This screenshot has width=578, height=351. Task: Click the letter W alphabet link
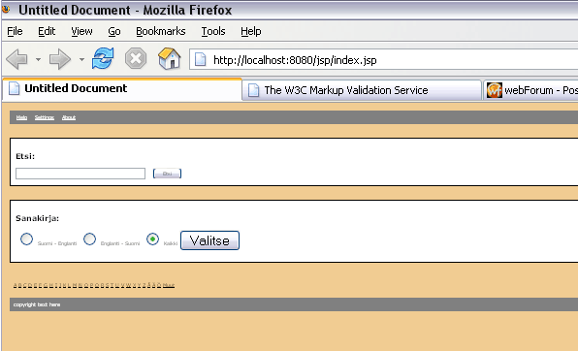128,285
